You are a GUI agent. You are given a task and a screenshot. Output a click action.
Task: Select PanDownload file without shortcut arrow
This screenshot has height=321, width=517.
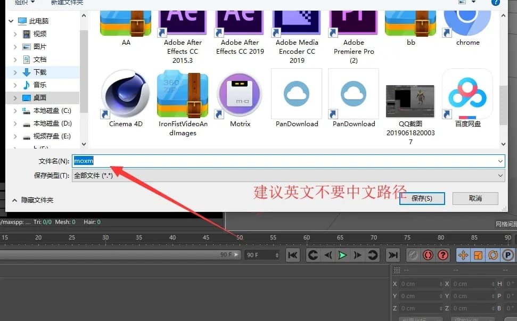click(297, 98)
